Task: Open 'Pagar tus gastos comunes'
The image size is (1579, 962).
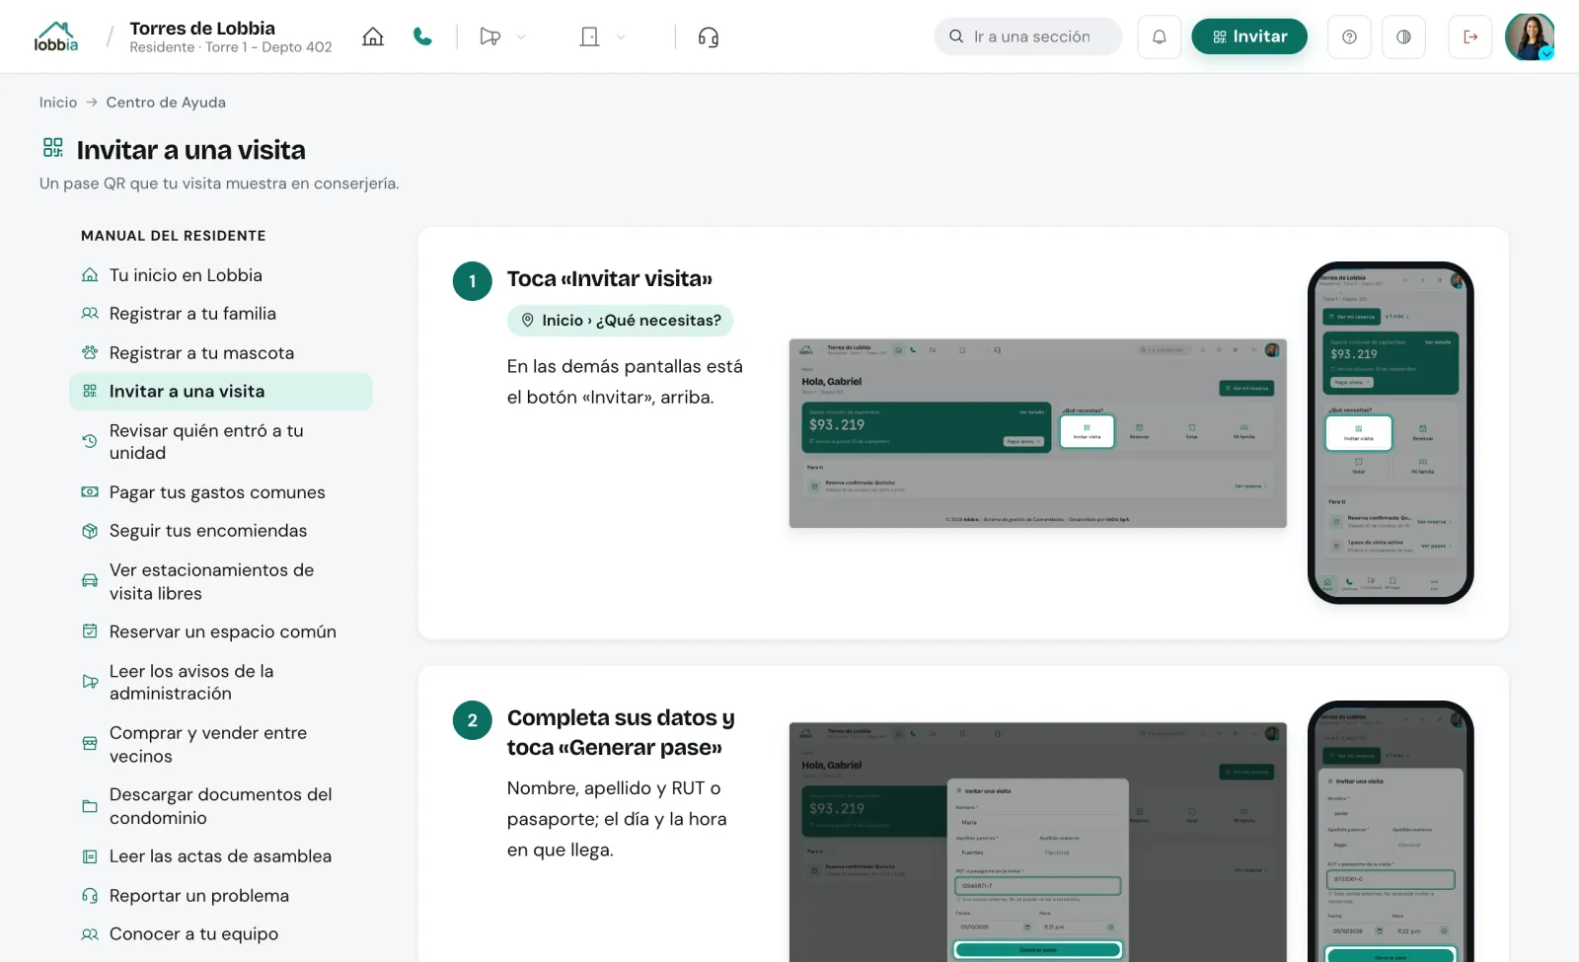Action: click(221, 492)
